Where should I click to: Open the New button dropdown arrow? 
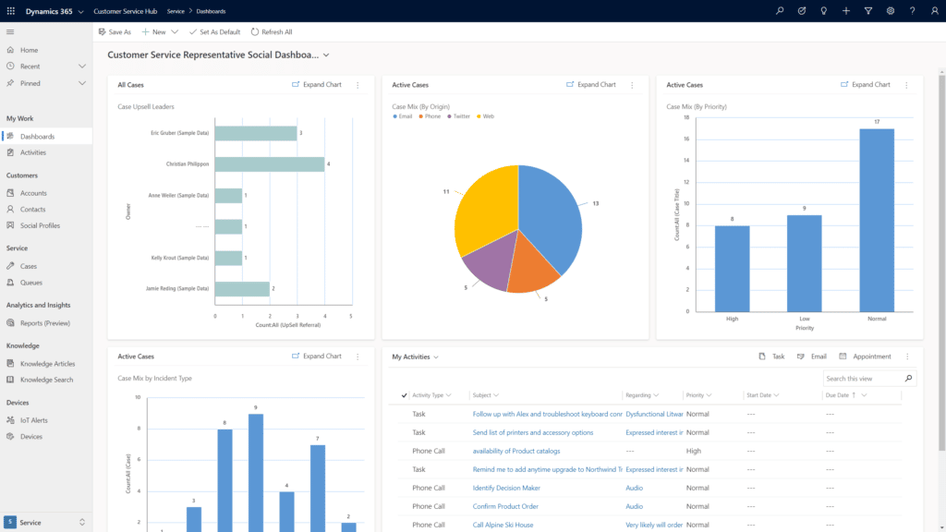click(x=175, y=32)
